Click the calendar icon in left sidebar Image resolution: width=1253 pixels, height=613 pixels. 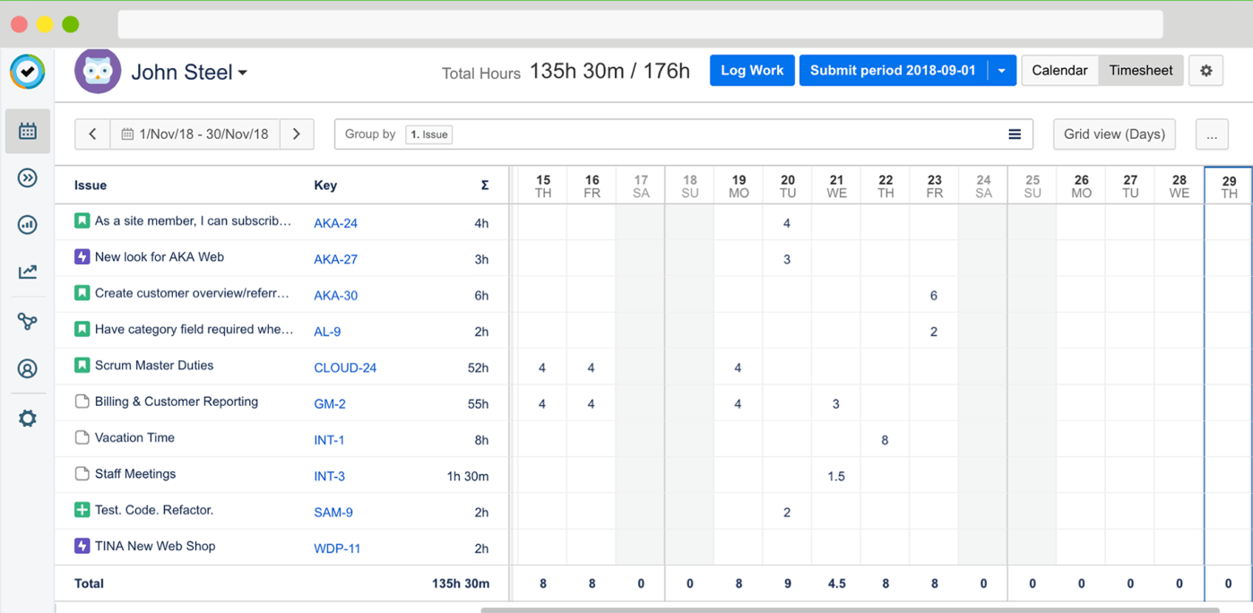point(28,132)
